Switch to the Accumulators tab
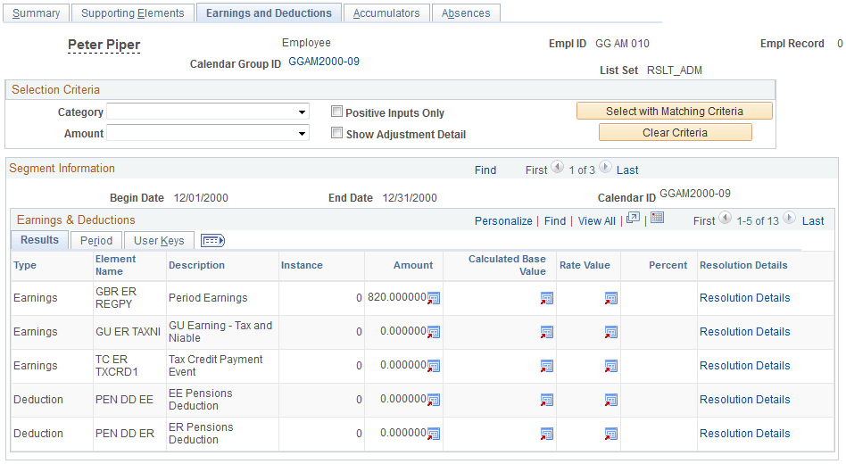Viewport: 846px width, 464px height. [x=386, y=13]
